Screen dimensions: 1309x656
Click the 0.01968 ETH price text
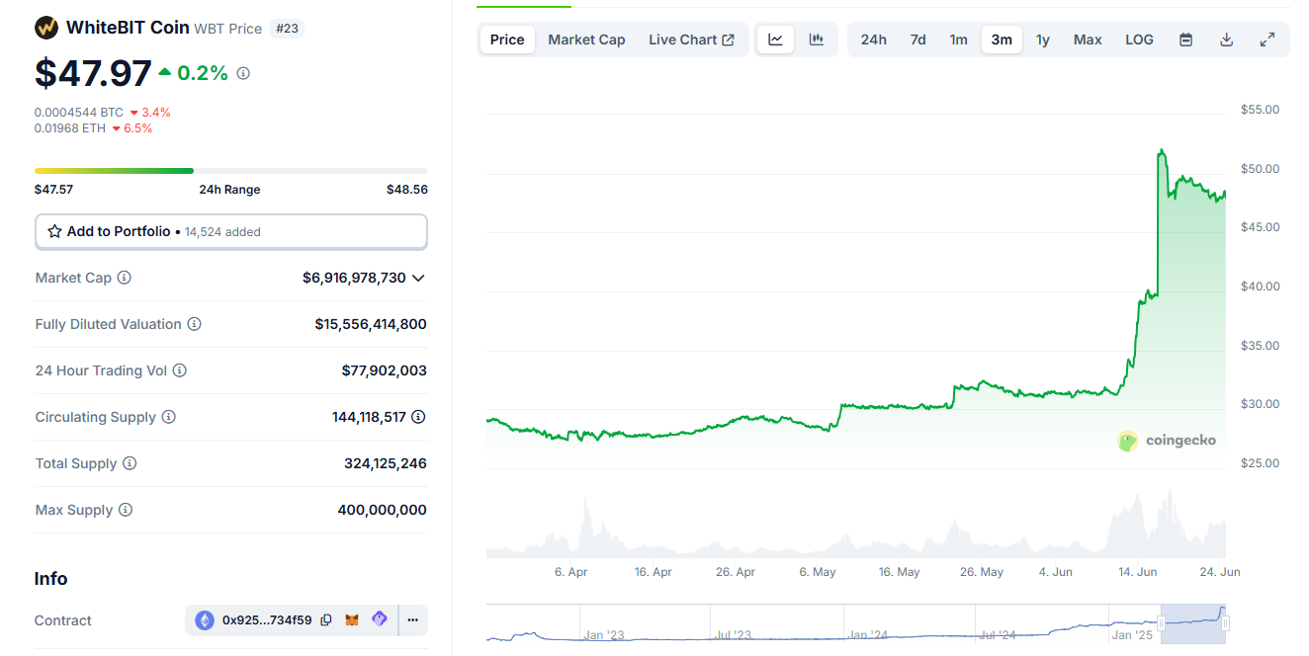coord(70,128)
